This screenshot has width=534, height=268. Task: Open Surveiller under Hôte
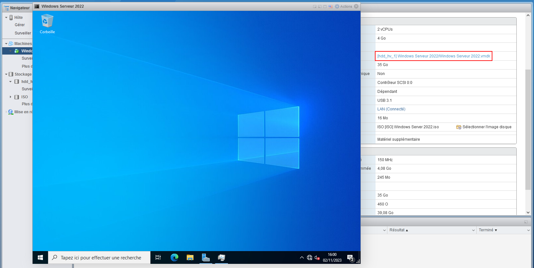point(23,33)
